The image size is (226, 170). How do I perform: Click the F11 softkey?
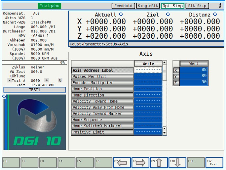(196, 163)
